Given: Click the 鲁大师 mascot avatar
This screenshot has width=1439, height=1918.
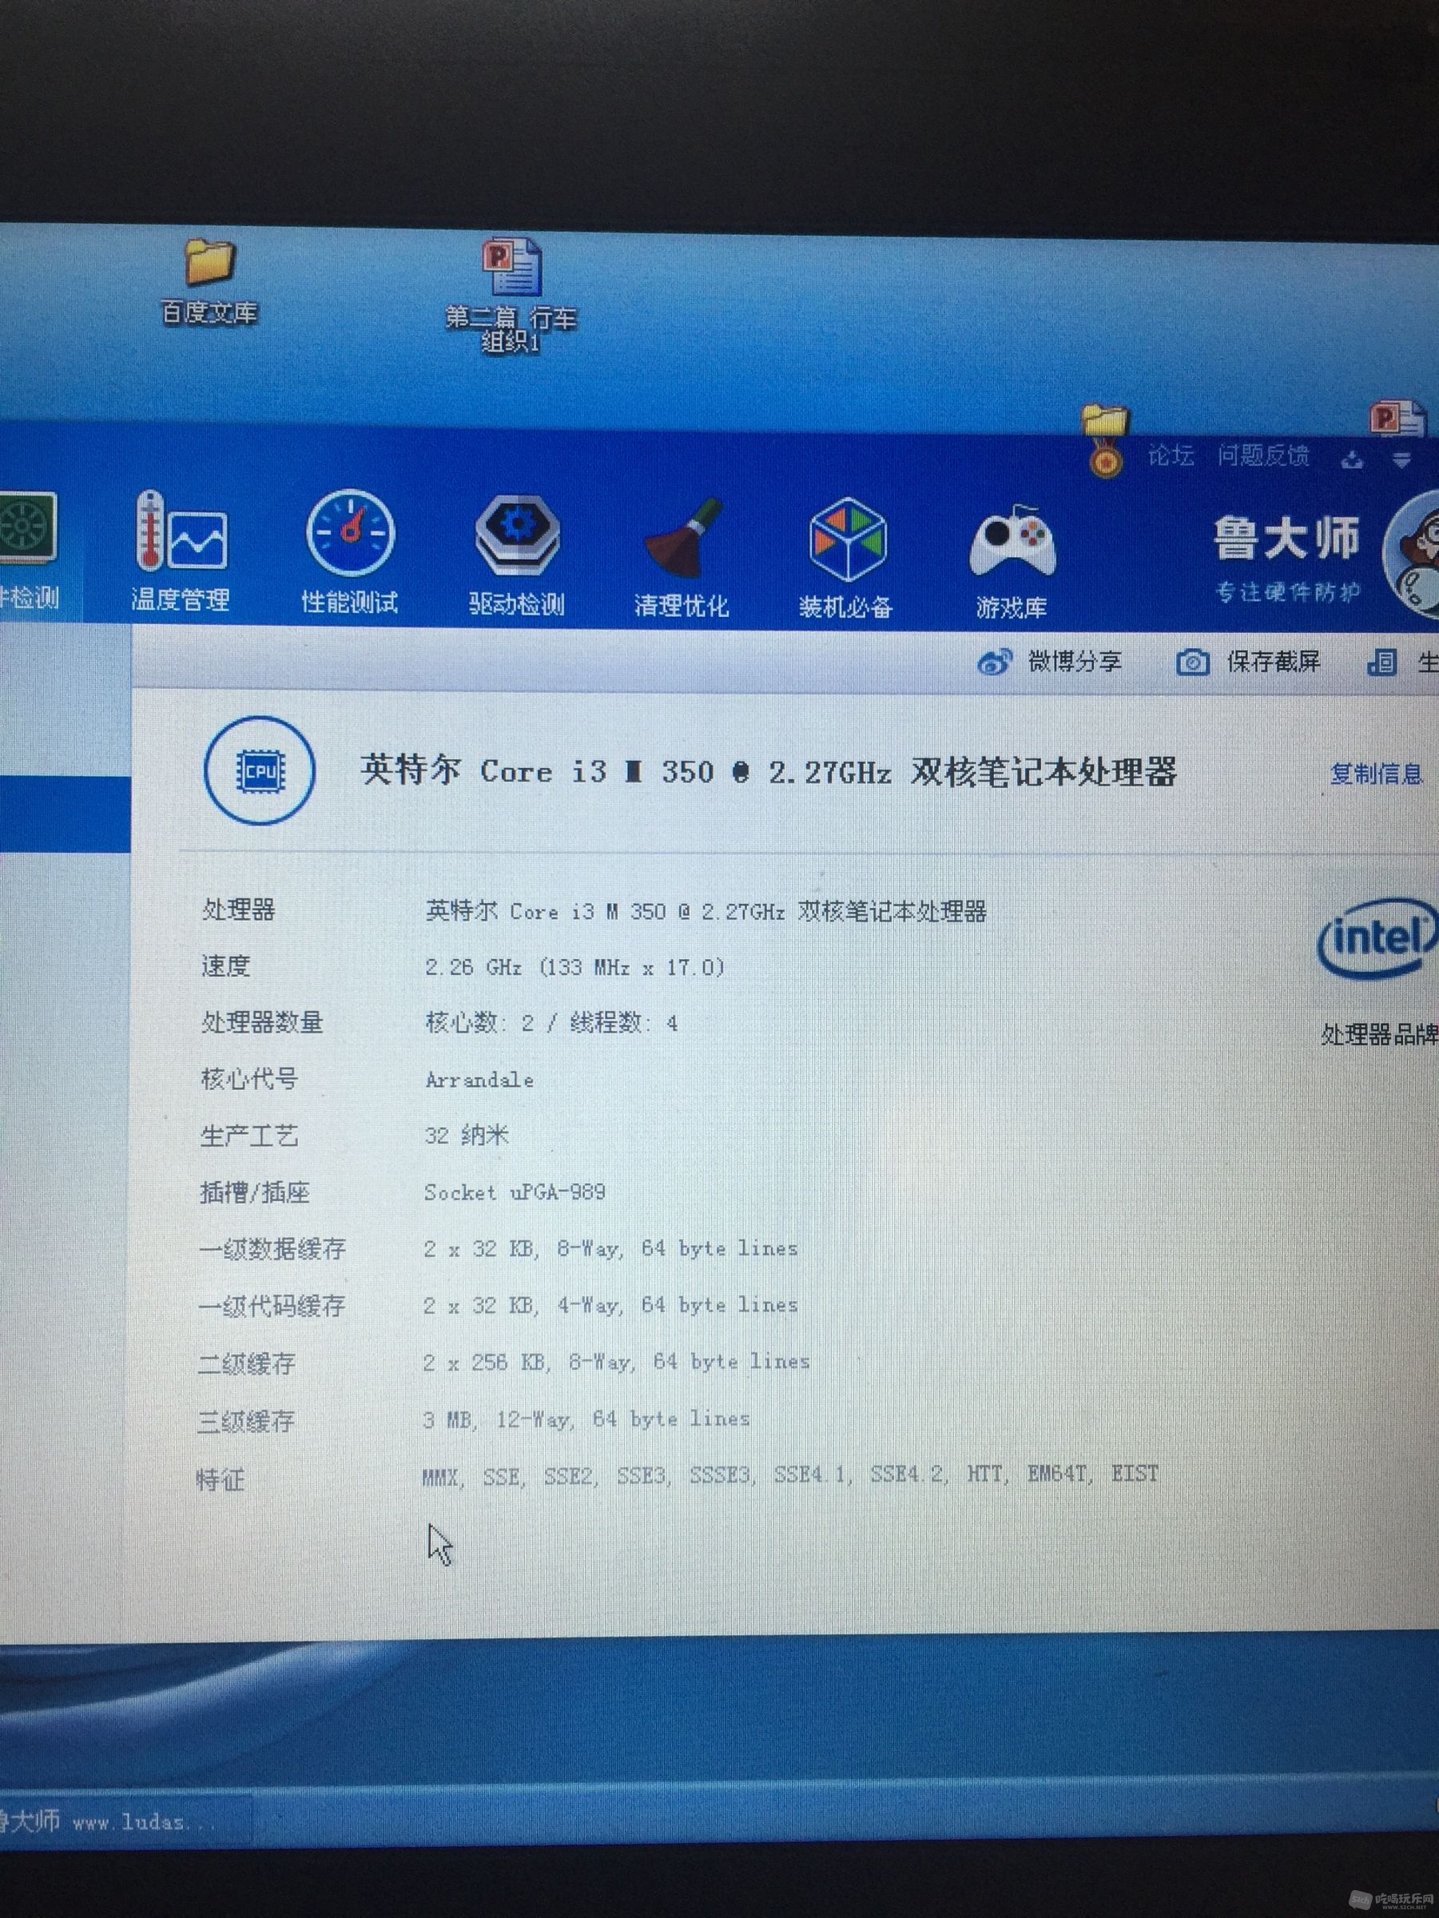Looking at the screenshot, I should click(1413, 553).
